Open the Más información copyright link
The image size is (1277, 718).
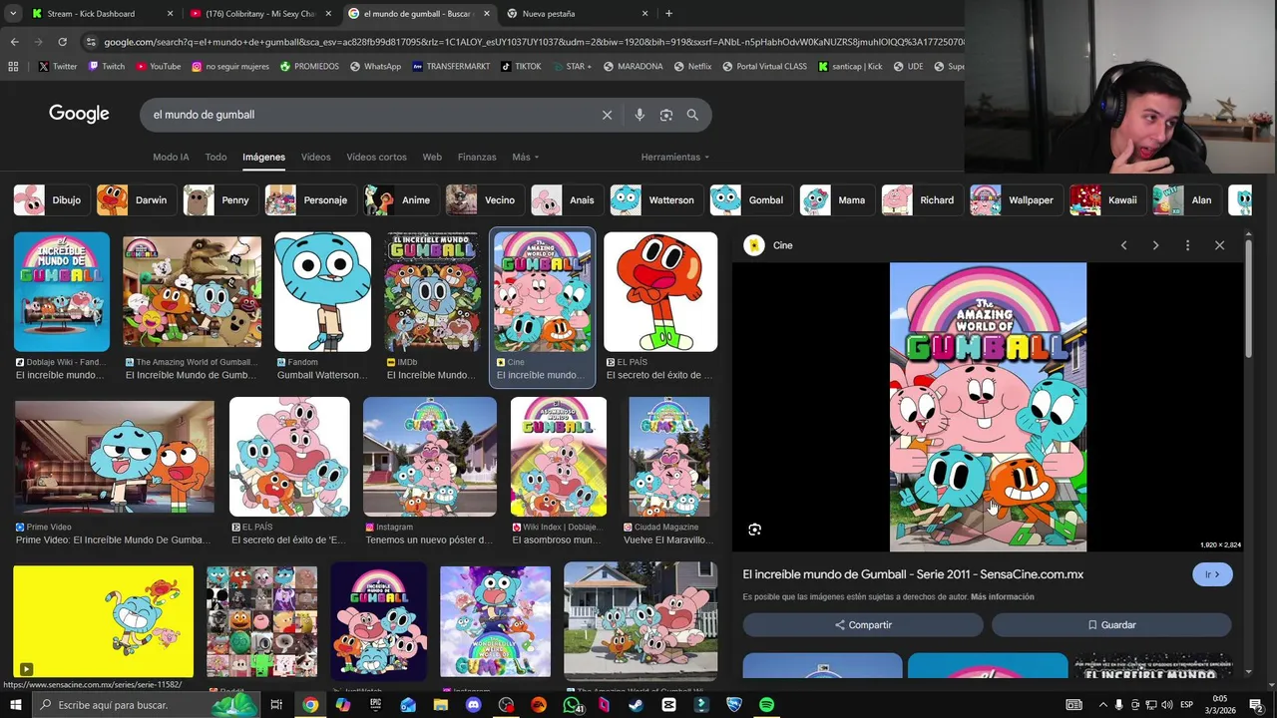coord(1002,597)
